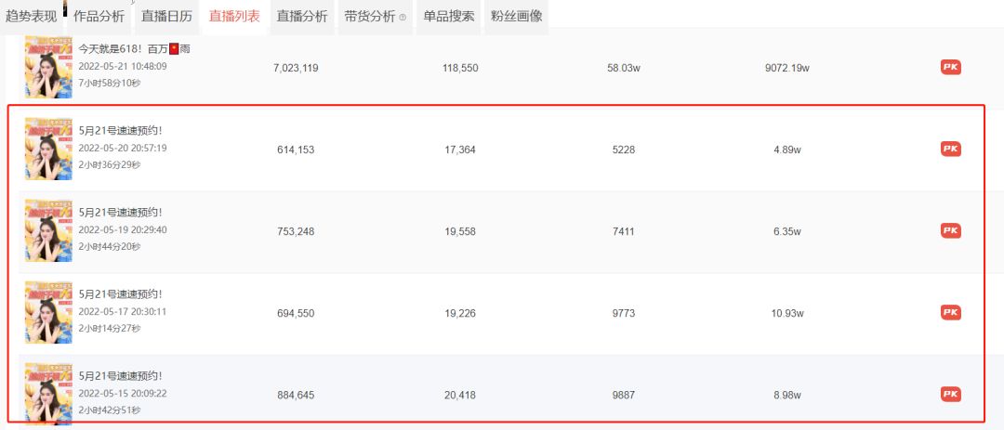The width and height of the screenshot is (1004, 430).
Task: Click thumbnail of the 2022-05-19 livestream
Action: point(48,230)
